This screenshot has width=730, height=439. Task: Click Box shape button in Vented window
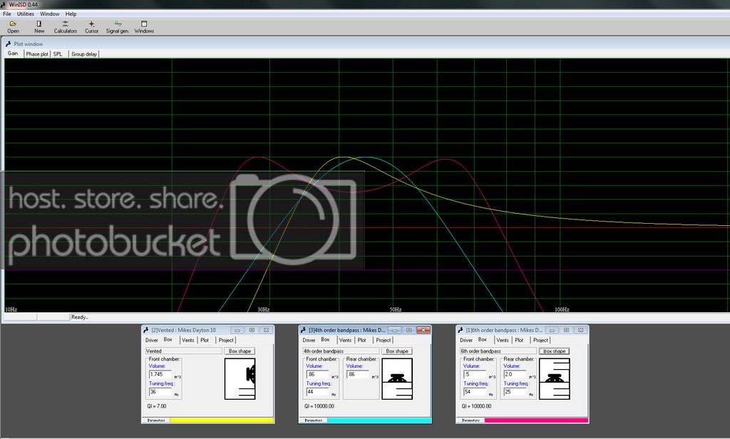point(240,351)
